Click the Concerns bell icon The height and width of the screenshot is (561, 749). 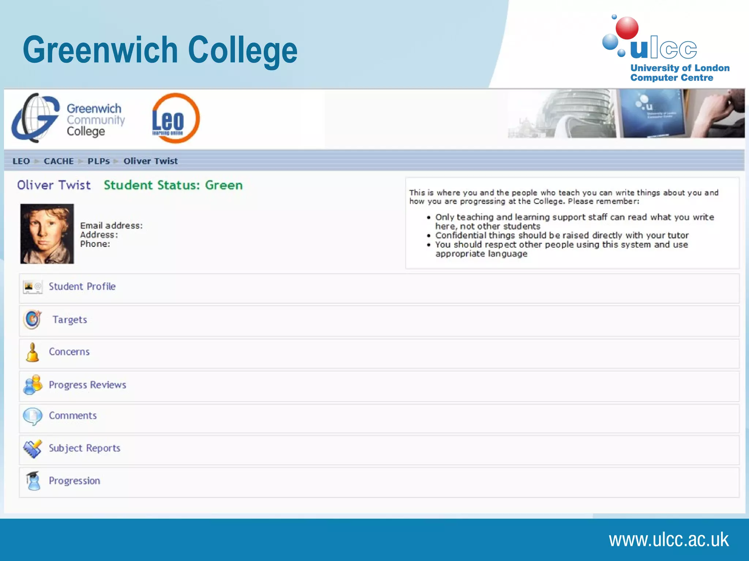coord(33,352)
